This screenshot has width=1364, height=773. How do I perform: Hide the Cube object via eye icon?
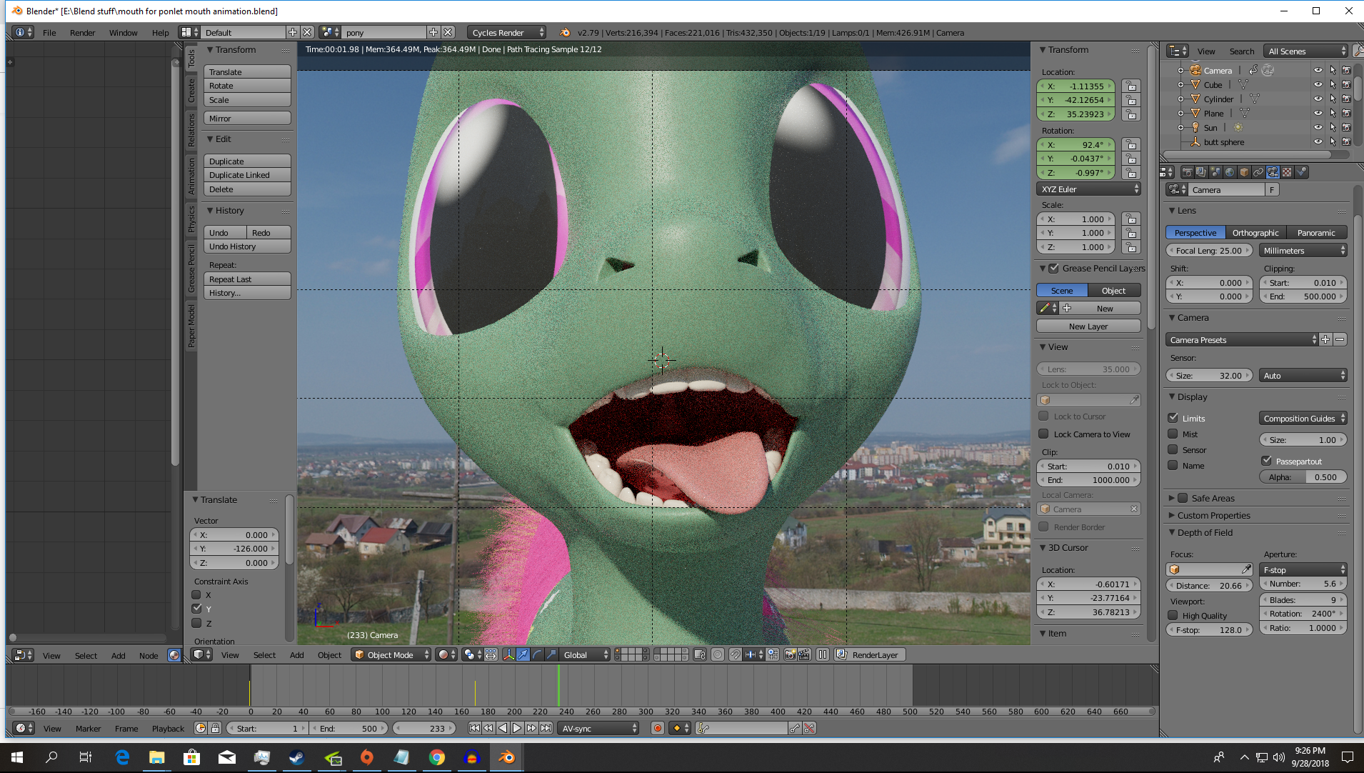tap(1318, 85)
